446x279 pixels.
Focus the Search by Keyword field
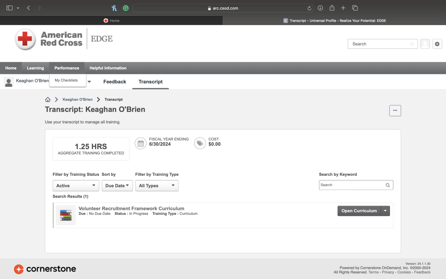356,185
